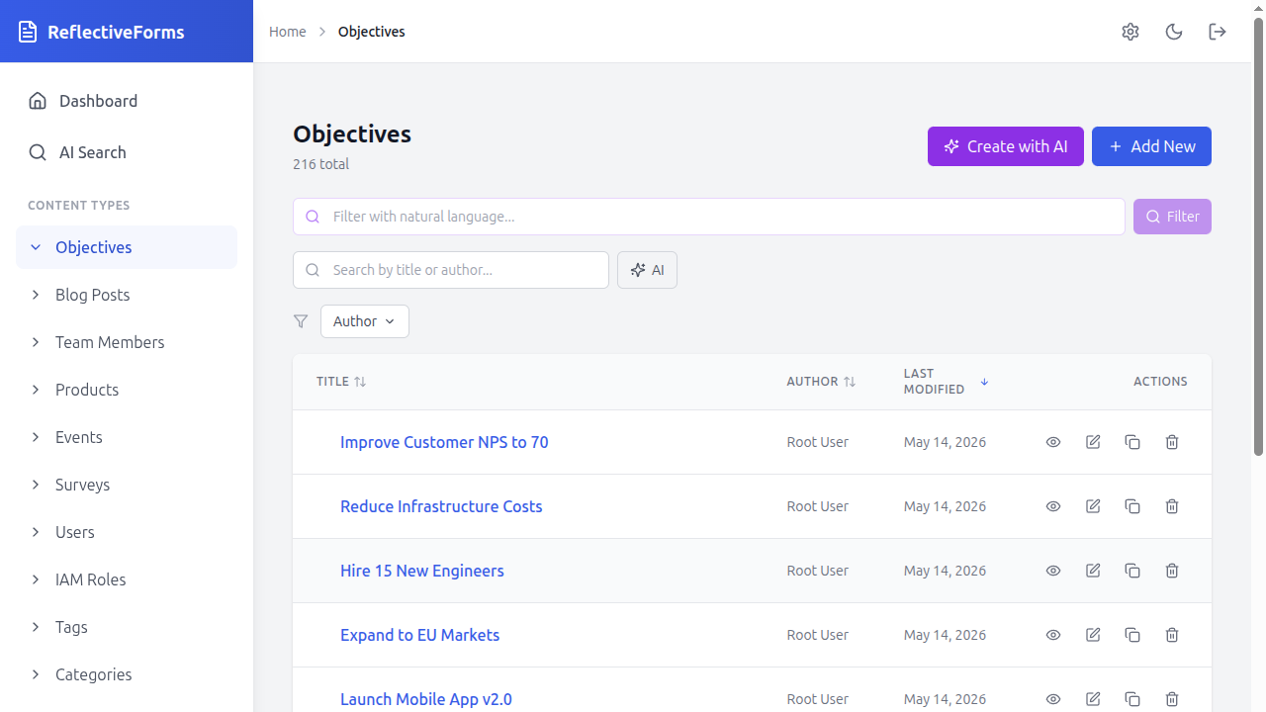The image size is (1266, 712).
Task: Sort by Last Modified arrow
Action: [x=984, y=382]
